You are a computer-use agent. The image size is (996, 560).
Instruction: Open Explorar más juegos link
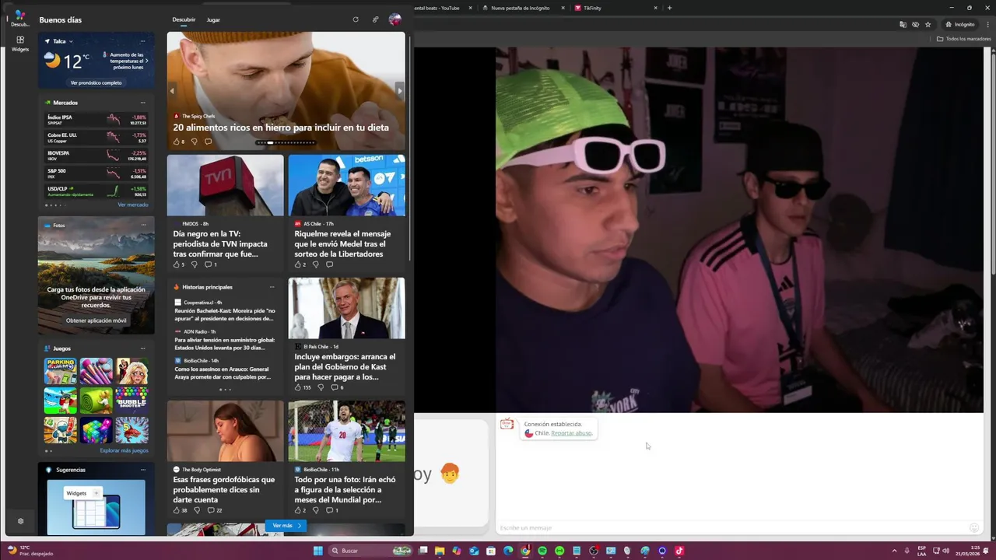(124, 450)
